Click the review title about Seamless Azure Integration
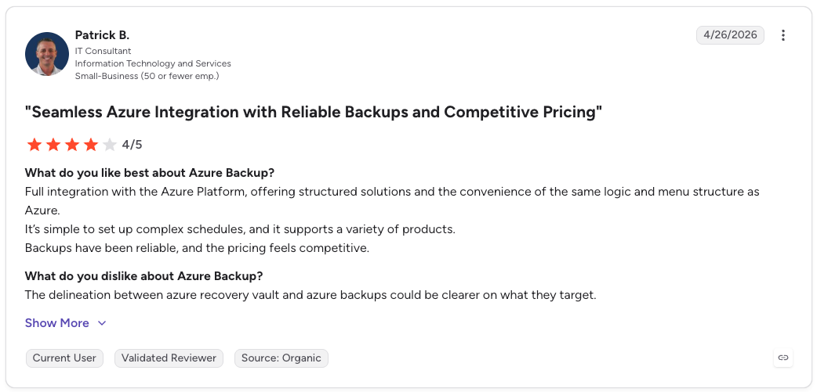 pyautogui.click(x=314, y=112)
